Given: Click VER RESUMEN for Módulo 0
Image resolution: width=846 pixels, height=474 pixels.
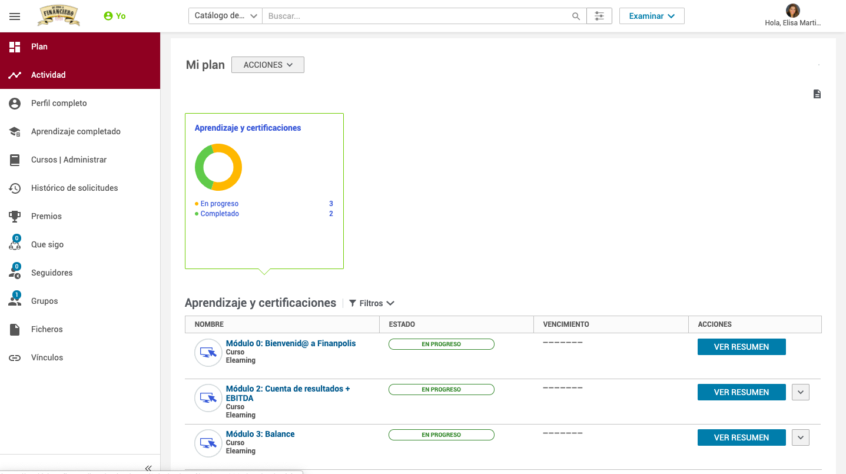Looking at the screenshot, I should [741, 347].
